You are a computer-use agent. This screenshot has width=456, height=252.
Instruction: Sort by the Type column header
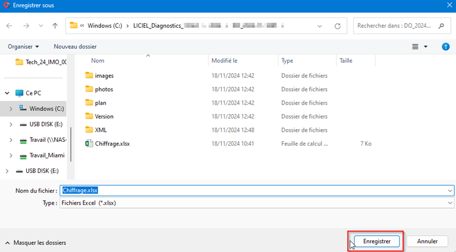[x=287, y=61]
